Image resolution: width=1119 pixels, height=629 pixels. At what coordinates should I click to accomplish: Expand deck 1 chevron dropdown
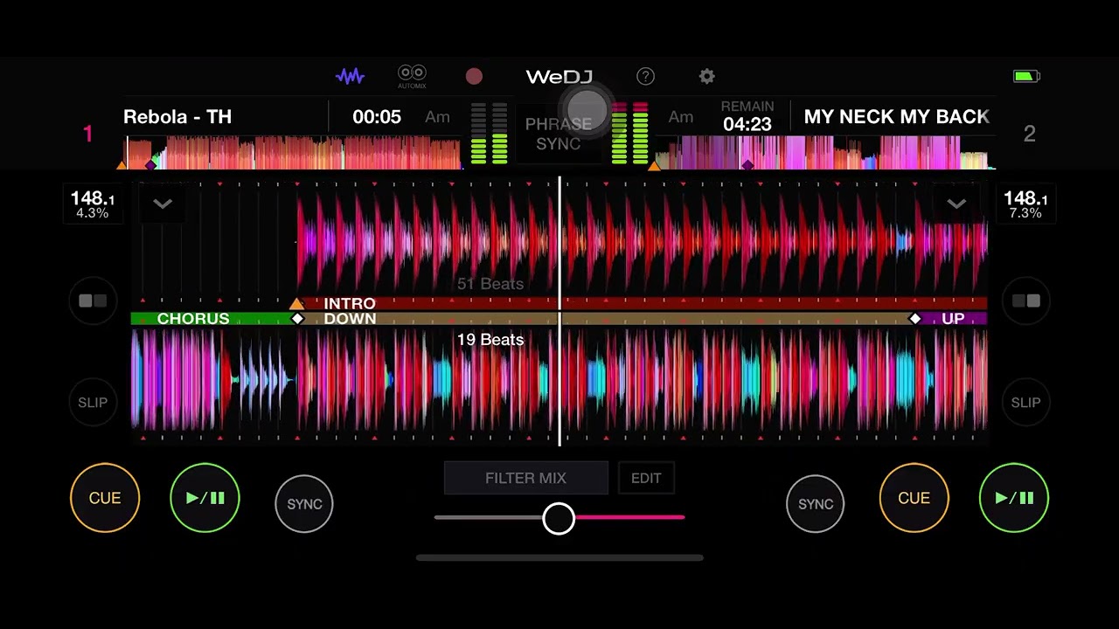(163, 204)
